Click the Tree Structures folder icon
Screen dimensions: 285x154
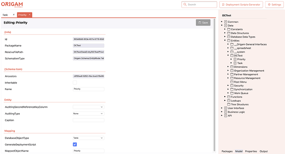[229, 104]
